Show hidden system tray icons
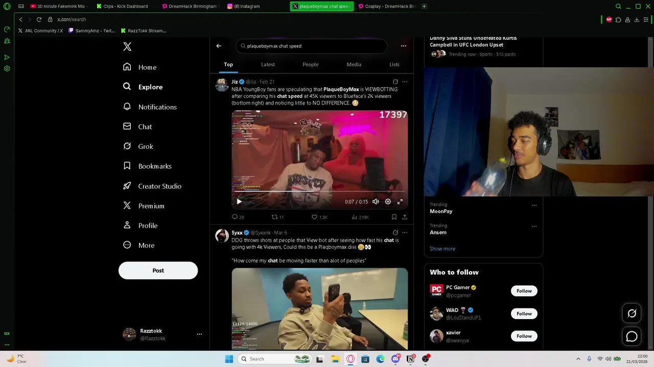This screenshot has height=367, width=654. point(578,359)
